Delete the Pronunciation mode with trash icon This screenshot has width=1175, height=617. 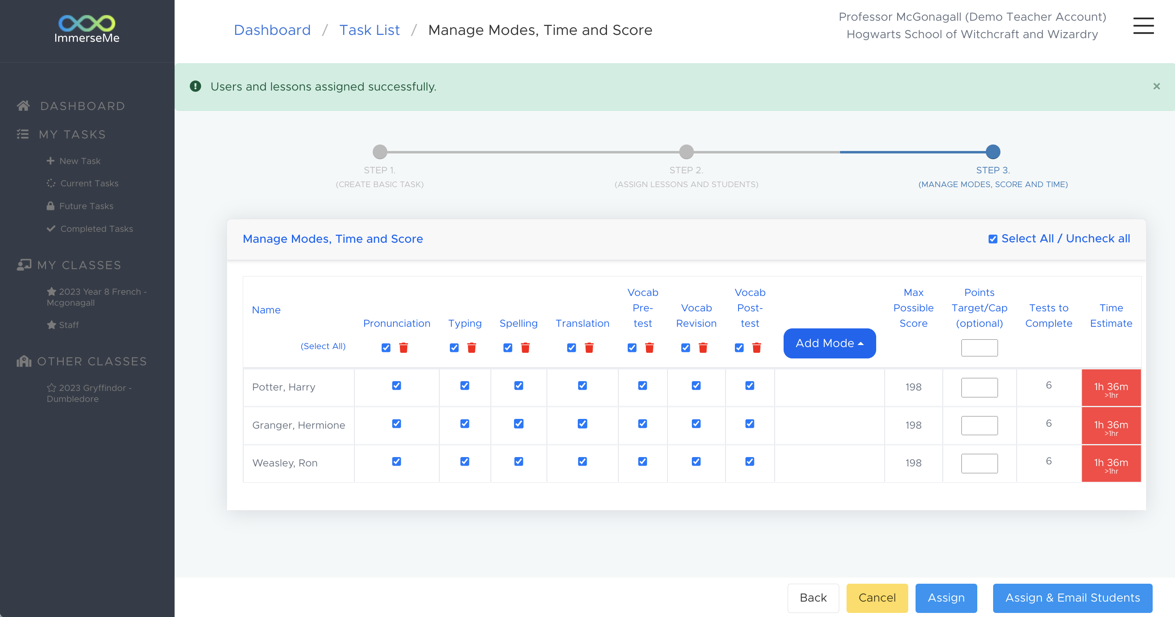403,347
